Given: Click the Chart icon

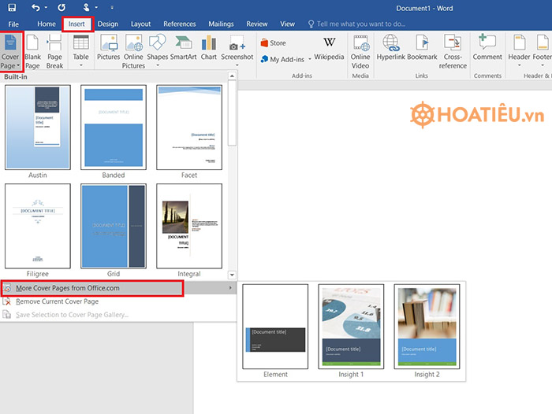Looking at the screenshot, I should click(209, 50).
